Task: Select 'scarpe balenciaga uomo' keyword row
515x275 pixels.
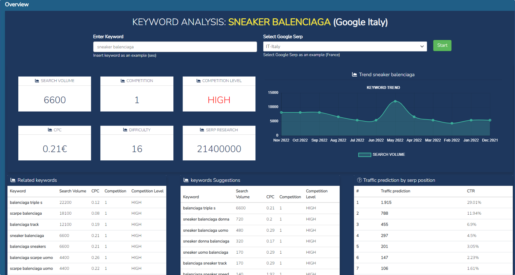Action: (87, 268)
